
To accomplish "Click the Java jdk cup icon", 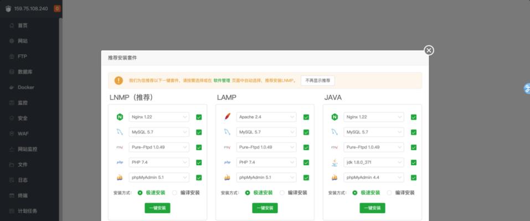I will tap(335, 162).
